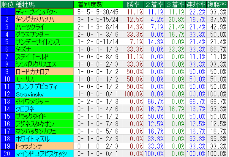229x157 pixels.
Task: Click the キングカメハメハ row name
Action: click(44, 19)
